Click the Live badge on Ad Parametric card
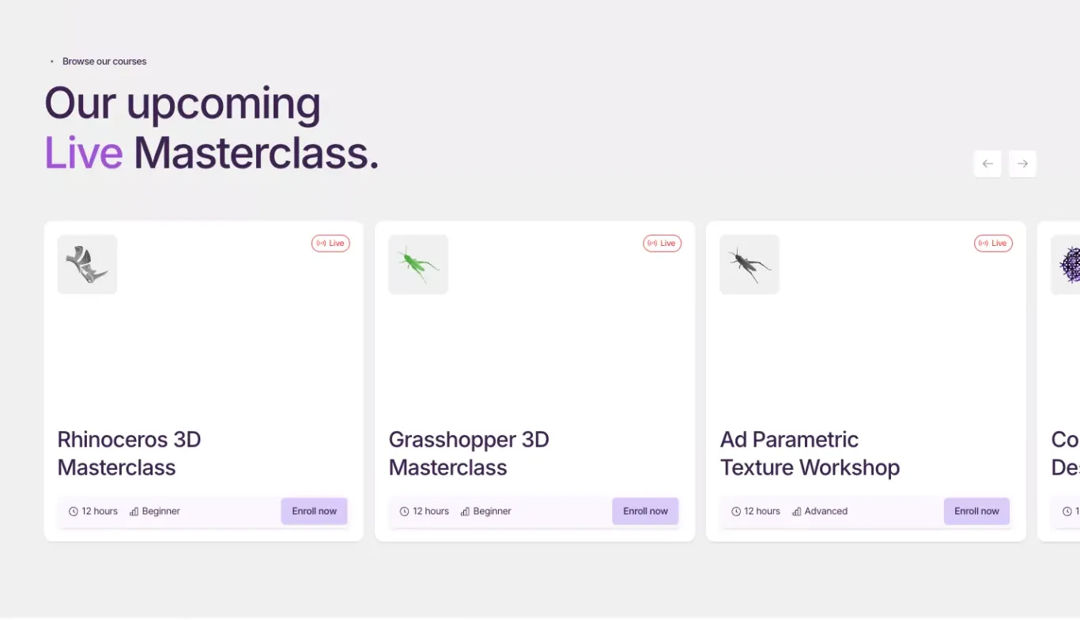The width and height of the screenshot is (1080, 620). [x=993, y=244]
